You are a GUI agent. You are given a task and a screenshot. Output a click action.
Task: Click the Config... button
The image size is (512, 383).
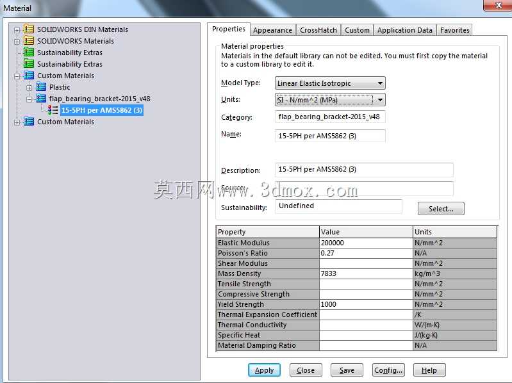tap(388, 370)
